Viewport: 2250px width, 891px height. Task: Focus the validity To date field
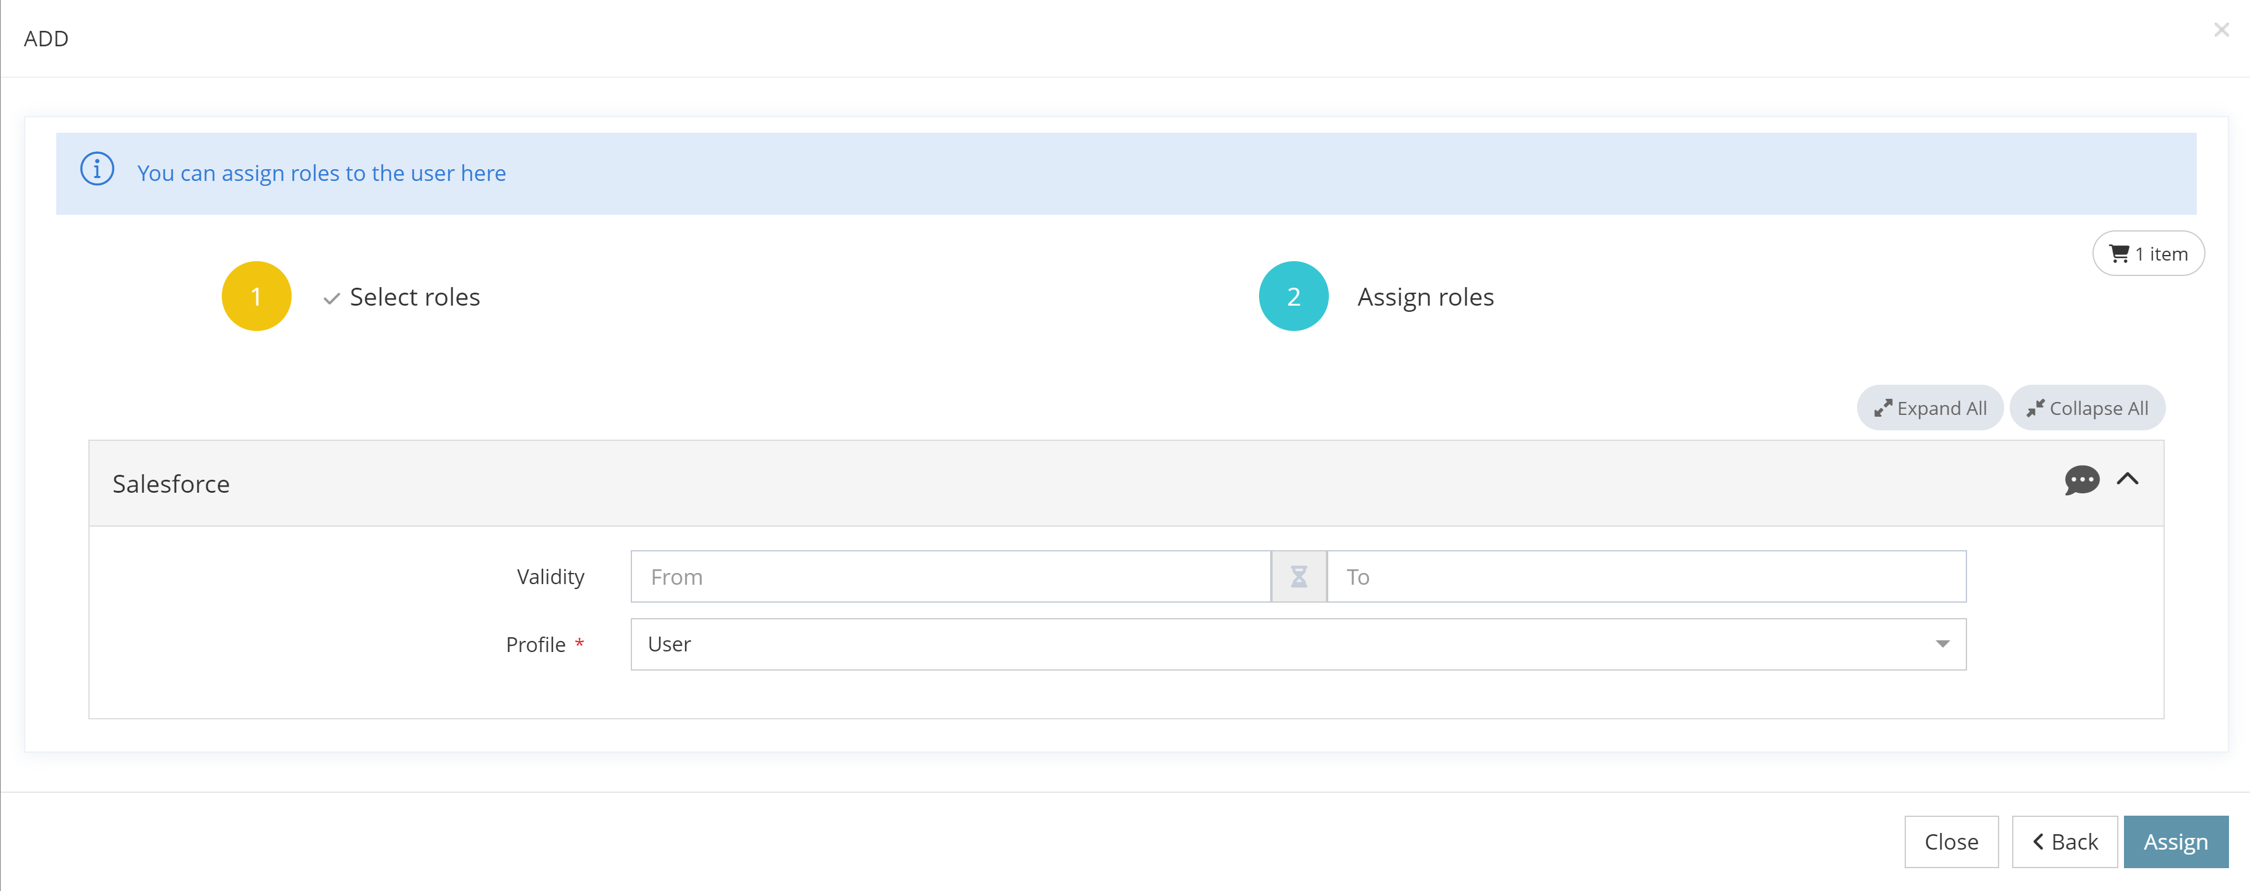click(x=1646, y=577)
